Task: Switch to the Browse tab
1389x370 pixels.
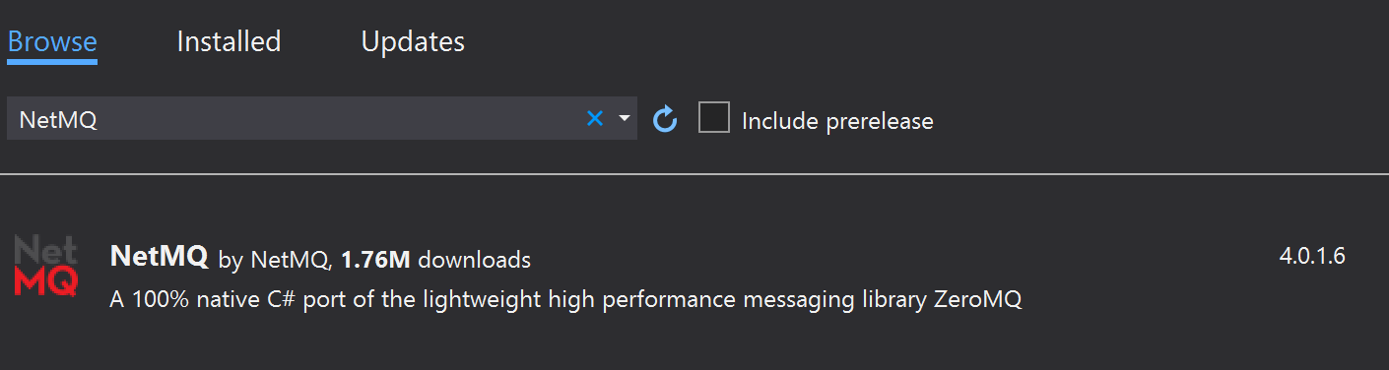Action: (x=52, y=41)
